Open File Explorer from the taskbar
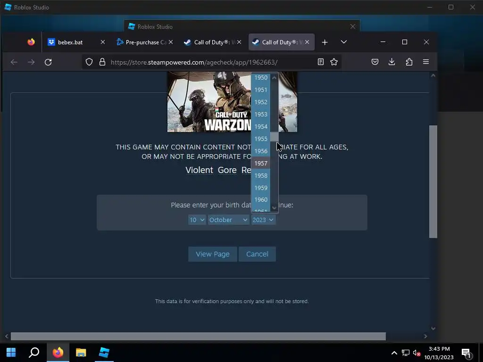Viewport: 483px width, 362px height. pos(81,353)
